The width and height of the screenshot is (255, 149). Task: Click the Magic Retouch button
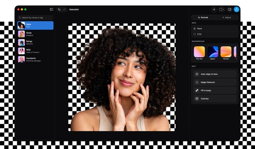215,82
